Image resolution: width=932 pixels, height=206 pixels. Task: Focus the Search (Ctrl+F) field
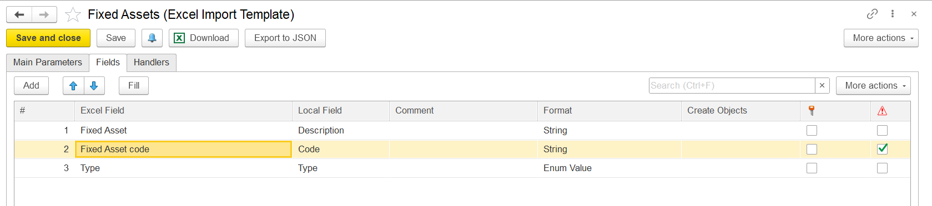[x=732, y=86]
